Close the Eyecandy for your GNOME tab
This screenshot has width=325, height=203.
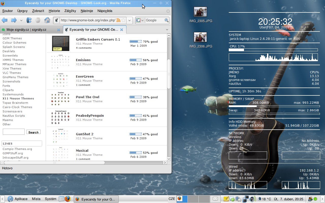(122, 30)
